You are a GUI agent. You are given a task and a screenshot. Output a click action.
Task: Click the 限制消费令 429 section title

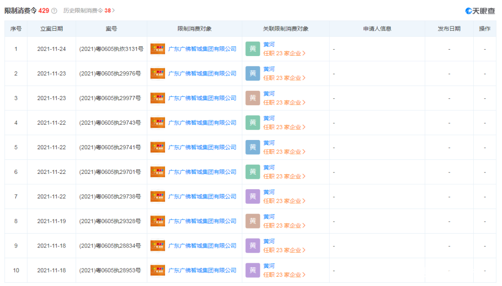pyautogui.click(x=27, y=11)
